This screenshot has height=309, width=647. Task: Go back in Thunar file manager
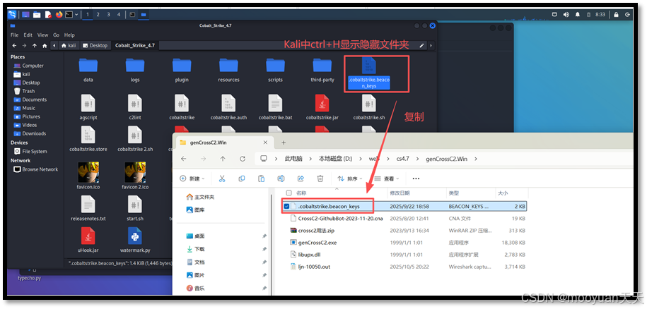point(14,45)
